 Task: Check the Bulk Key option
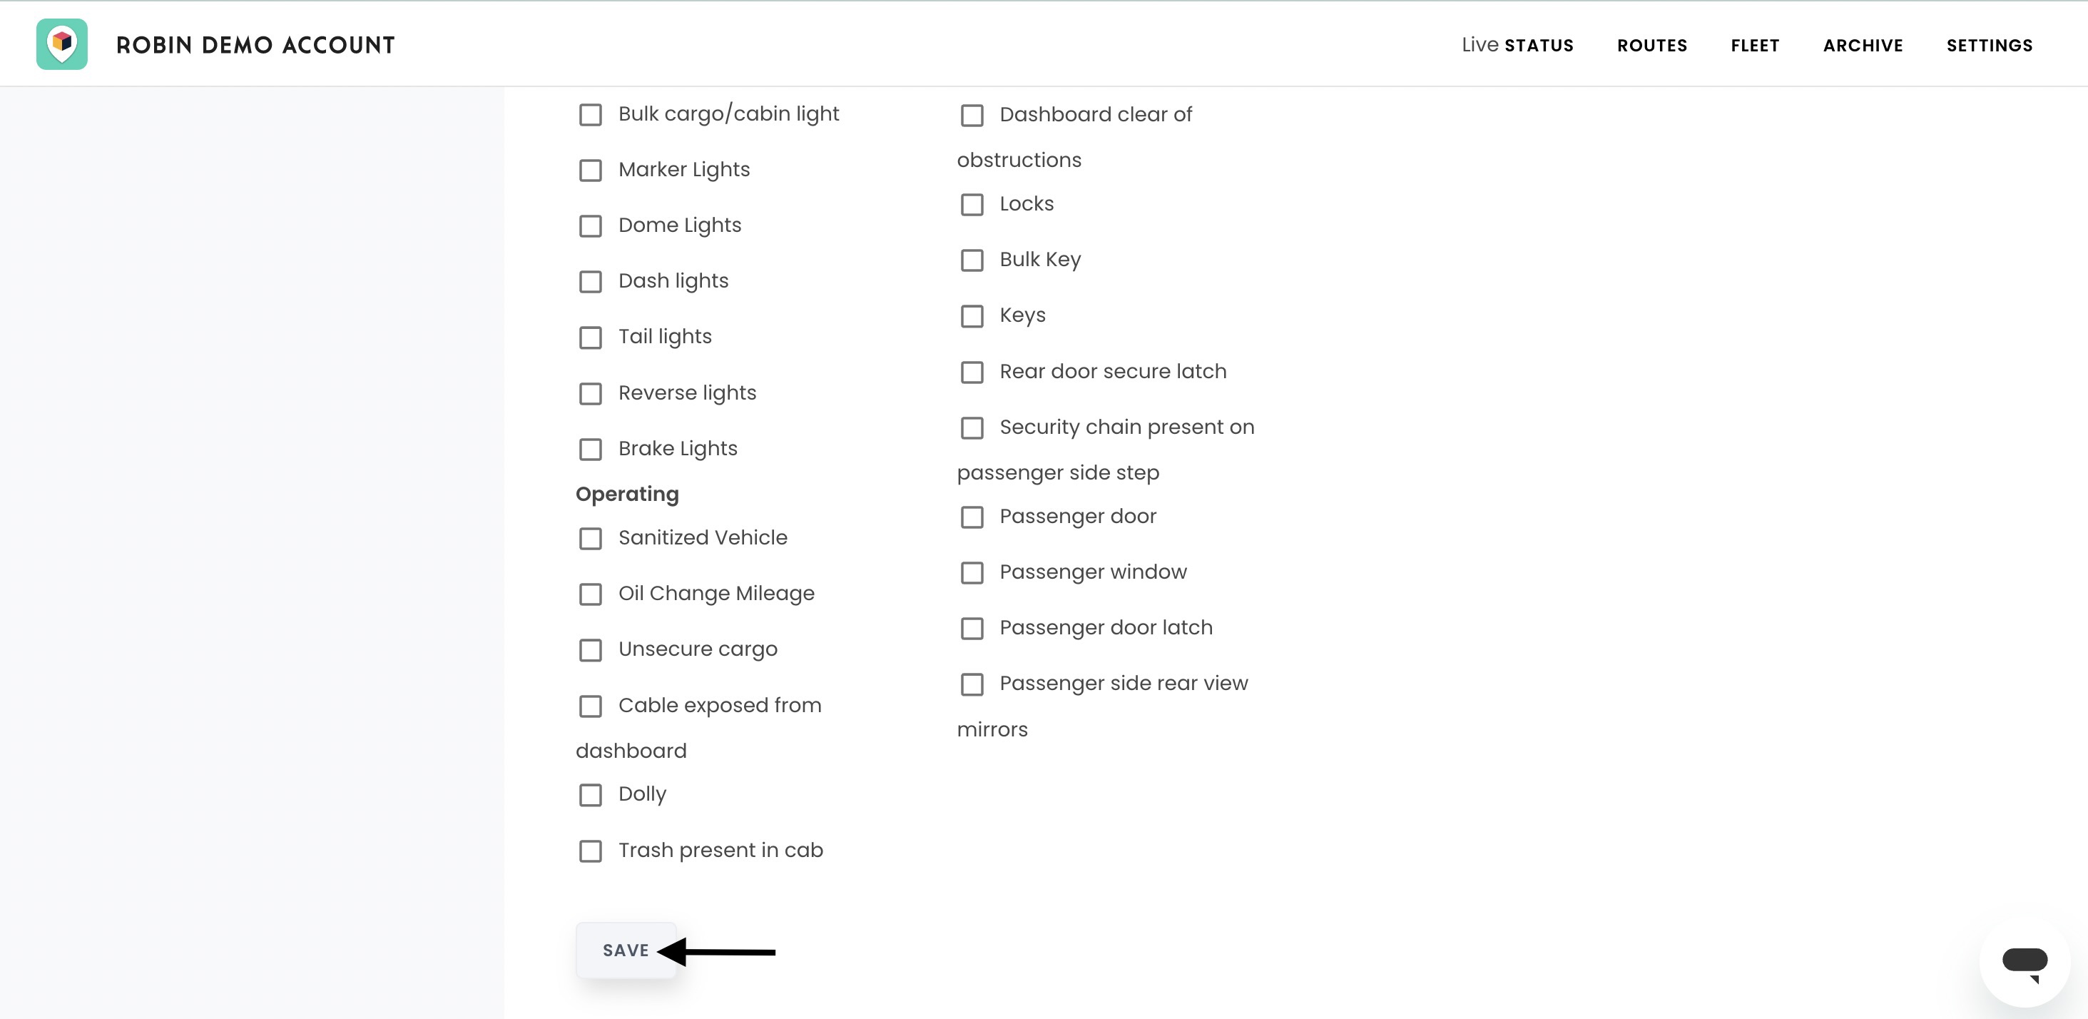point(972,260)
